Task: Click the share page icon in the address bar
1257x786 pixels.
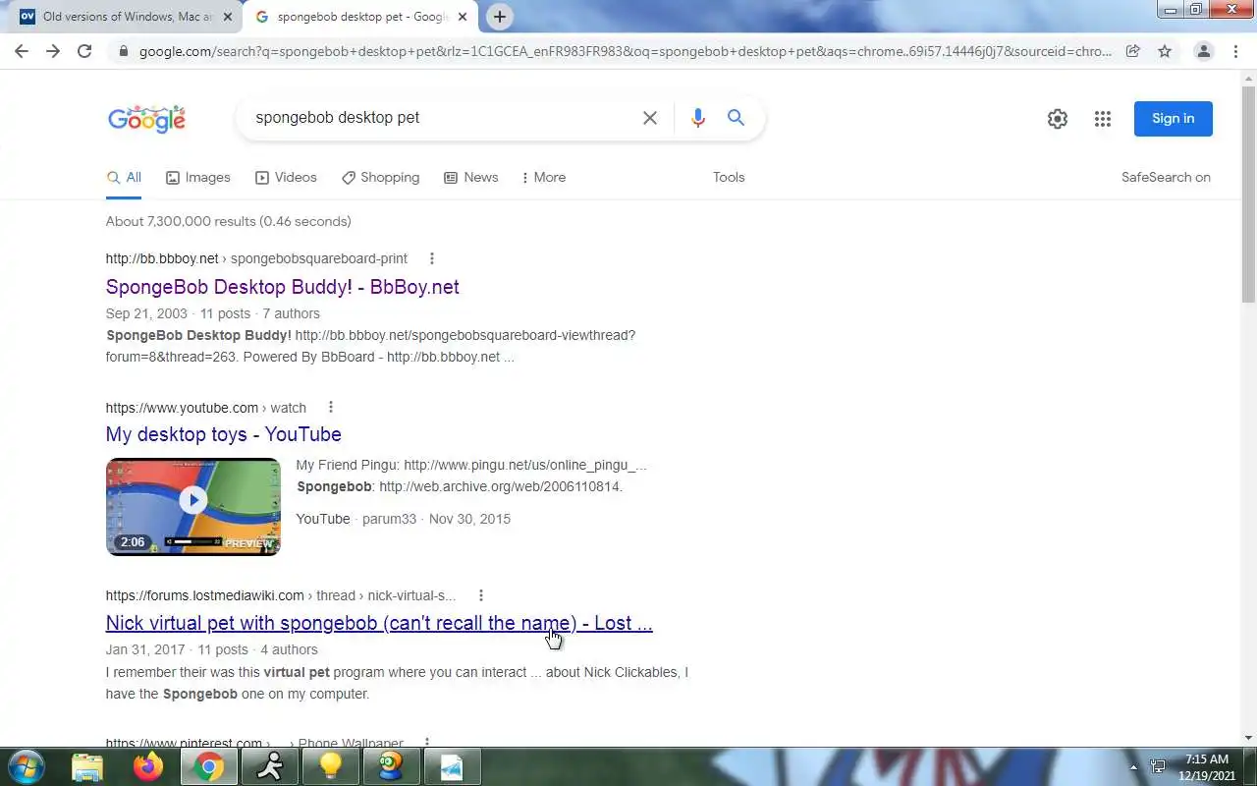Action: coord(1132,51)
